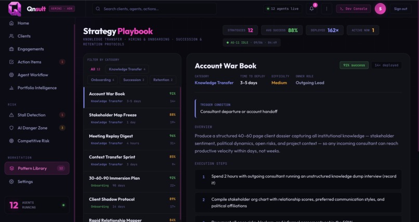Select 30-60-90 Immersion Plan strategy
The height and width of the screenshot is (222, 419).
132,181
